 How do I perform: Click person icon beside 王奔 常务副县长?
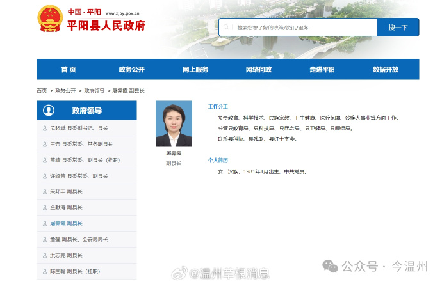tap(45, 144)
